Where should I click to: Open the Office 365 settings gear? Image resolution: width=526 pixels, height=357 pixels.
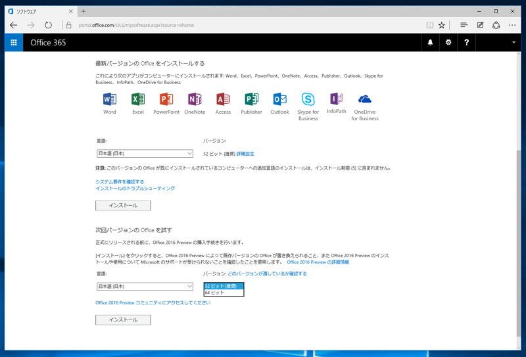[x=448, y=43]
